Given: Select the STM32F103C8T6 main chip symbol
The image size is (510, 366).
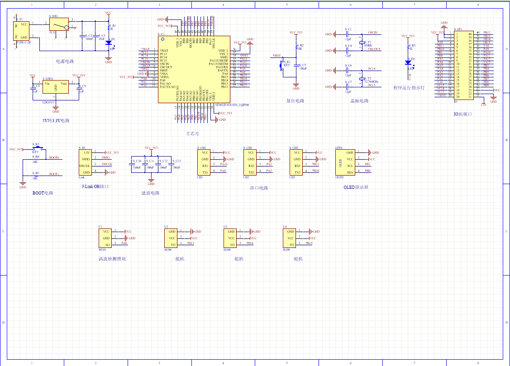Looking at the screenshot, I should [x=194, y=69].
